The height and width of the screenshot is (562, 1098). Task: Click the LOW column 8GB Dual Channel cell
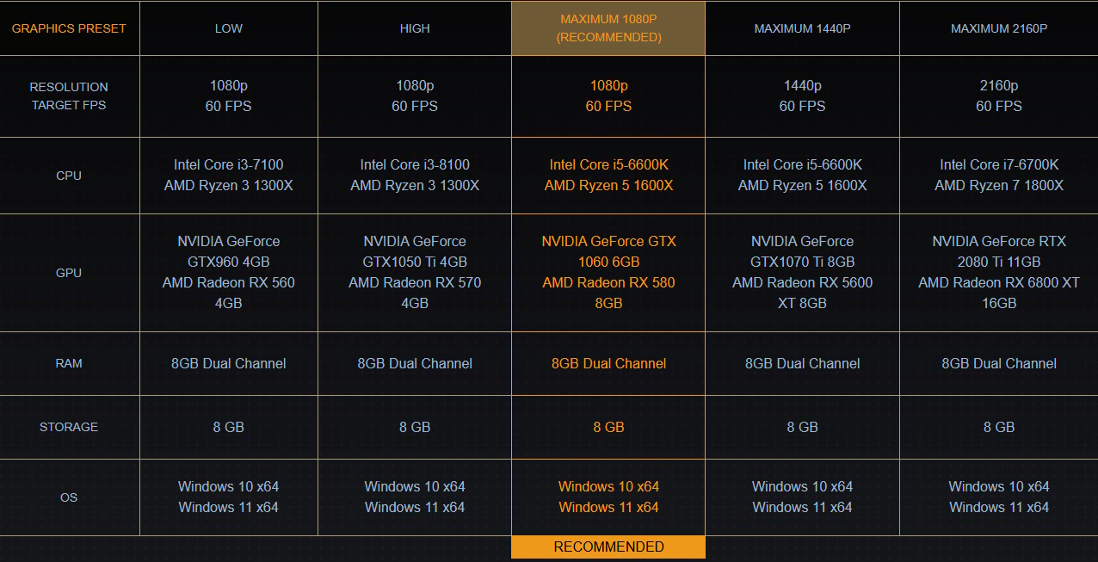coord(229,363)
